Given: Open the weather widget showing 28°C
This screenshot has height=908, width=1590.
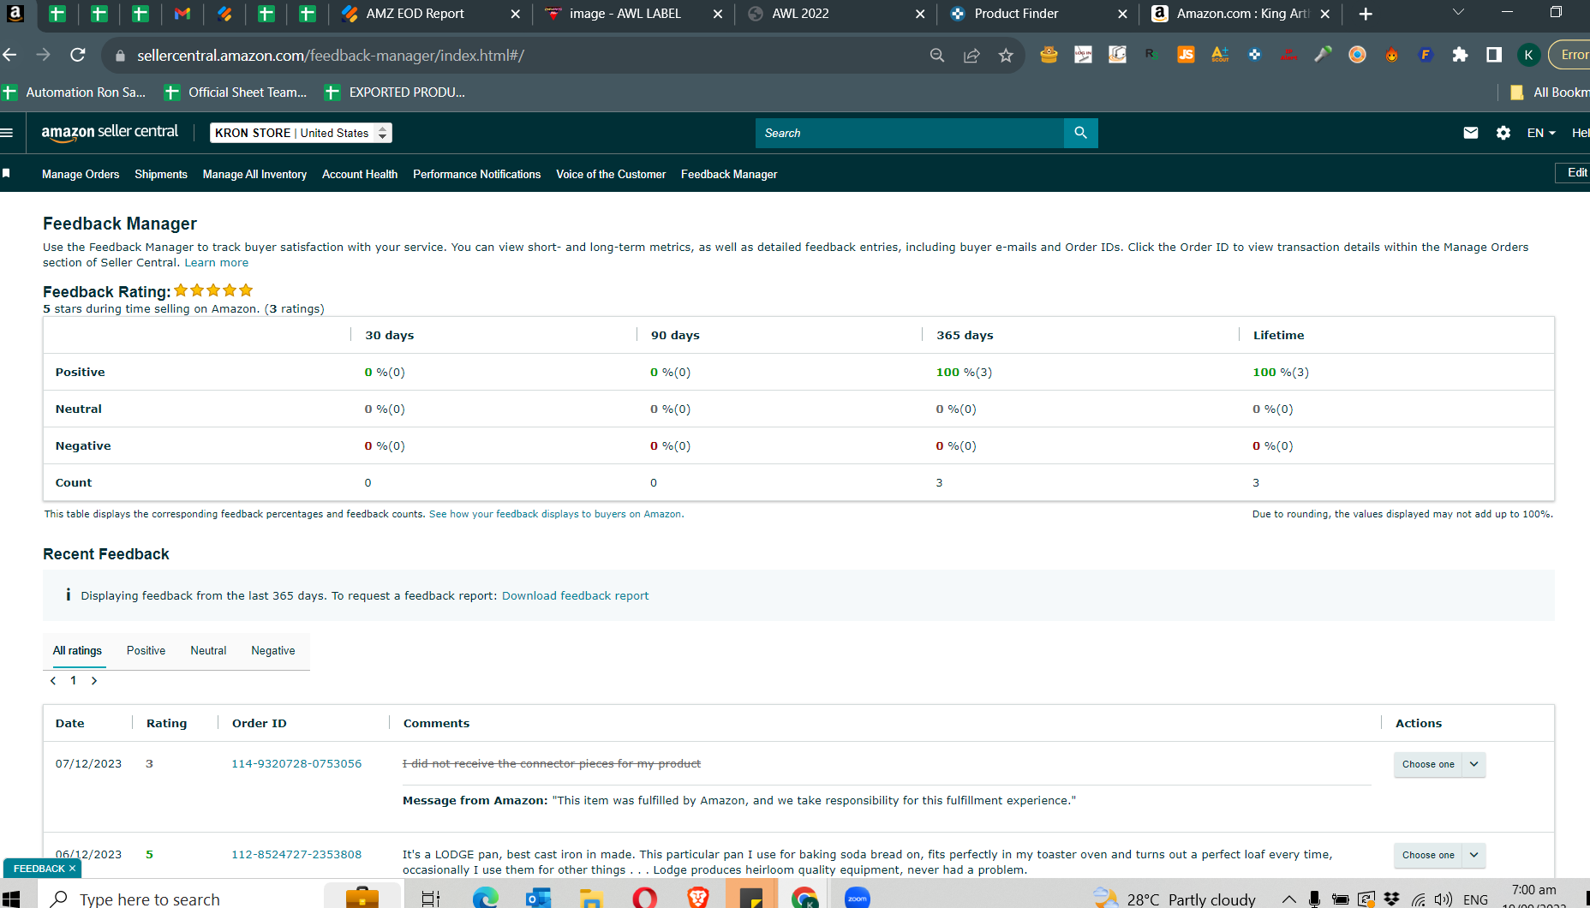Looking at the screenshot, I should point(1175,899).
